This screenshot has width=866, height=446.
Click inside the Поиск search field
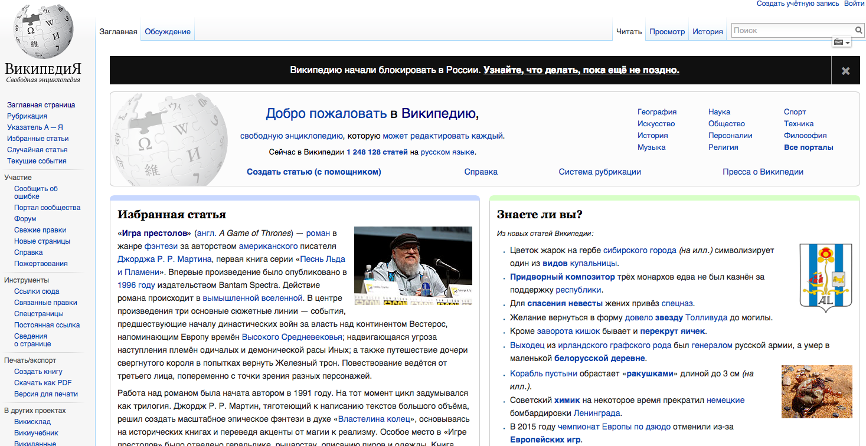[x=791, y=31]
